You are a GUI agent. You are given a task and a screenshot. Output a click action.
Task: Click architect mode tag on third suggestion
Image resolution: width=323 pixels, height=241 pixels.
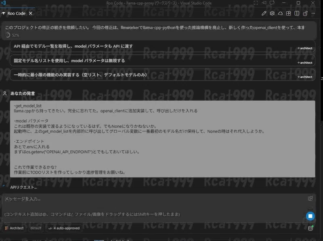[x=305, y=77]
